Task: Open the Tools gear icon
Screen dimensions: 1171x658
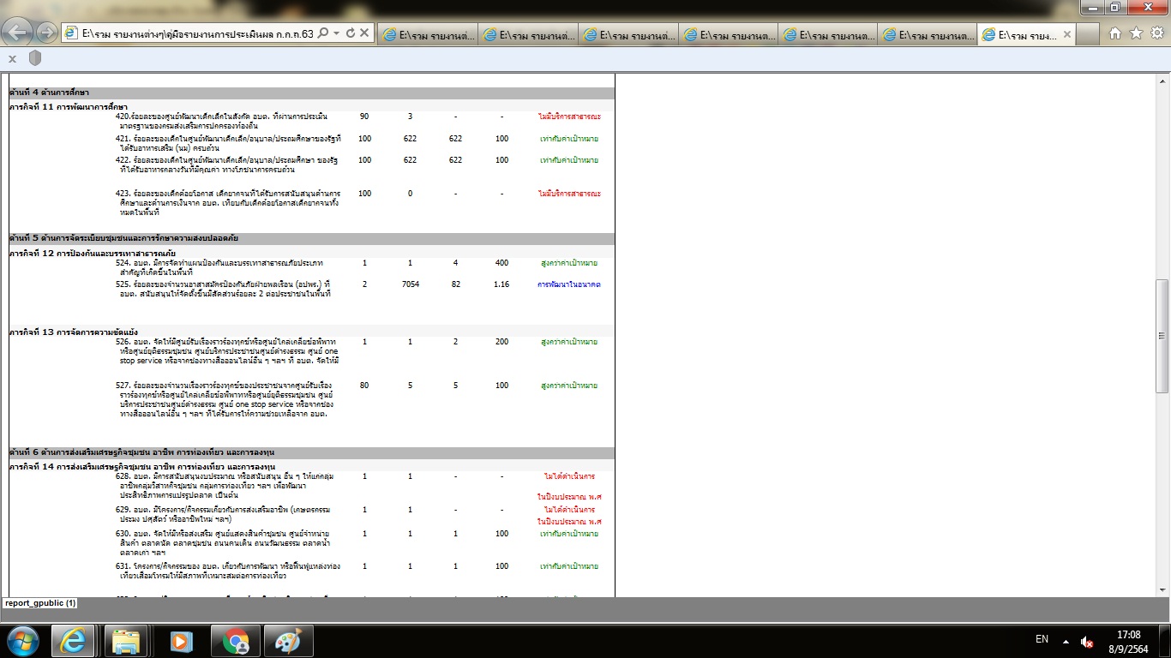Action: tap(1156, 33)
